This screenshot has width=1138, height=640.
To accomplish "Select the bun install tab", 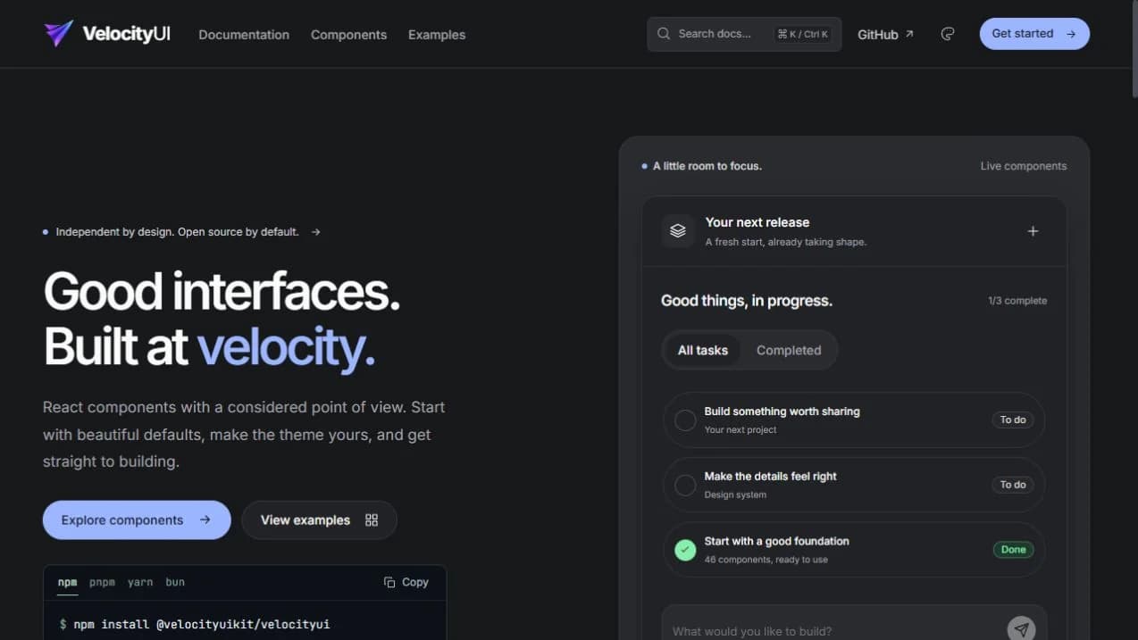I will coord(175,582).
